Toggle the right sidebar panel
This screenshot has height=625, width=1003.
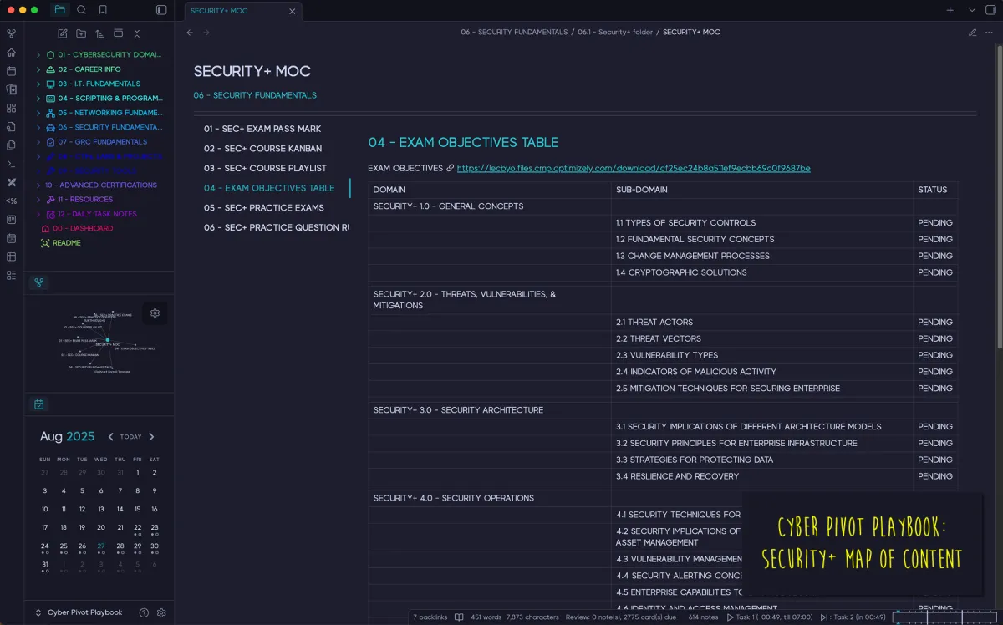[992, 10]
